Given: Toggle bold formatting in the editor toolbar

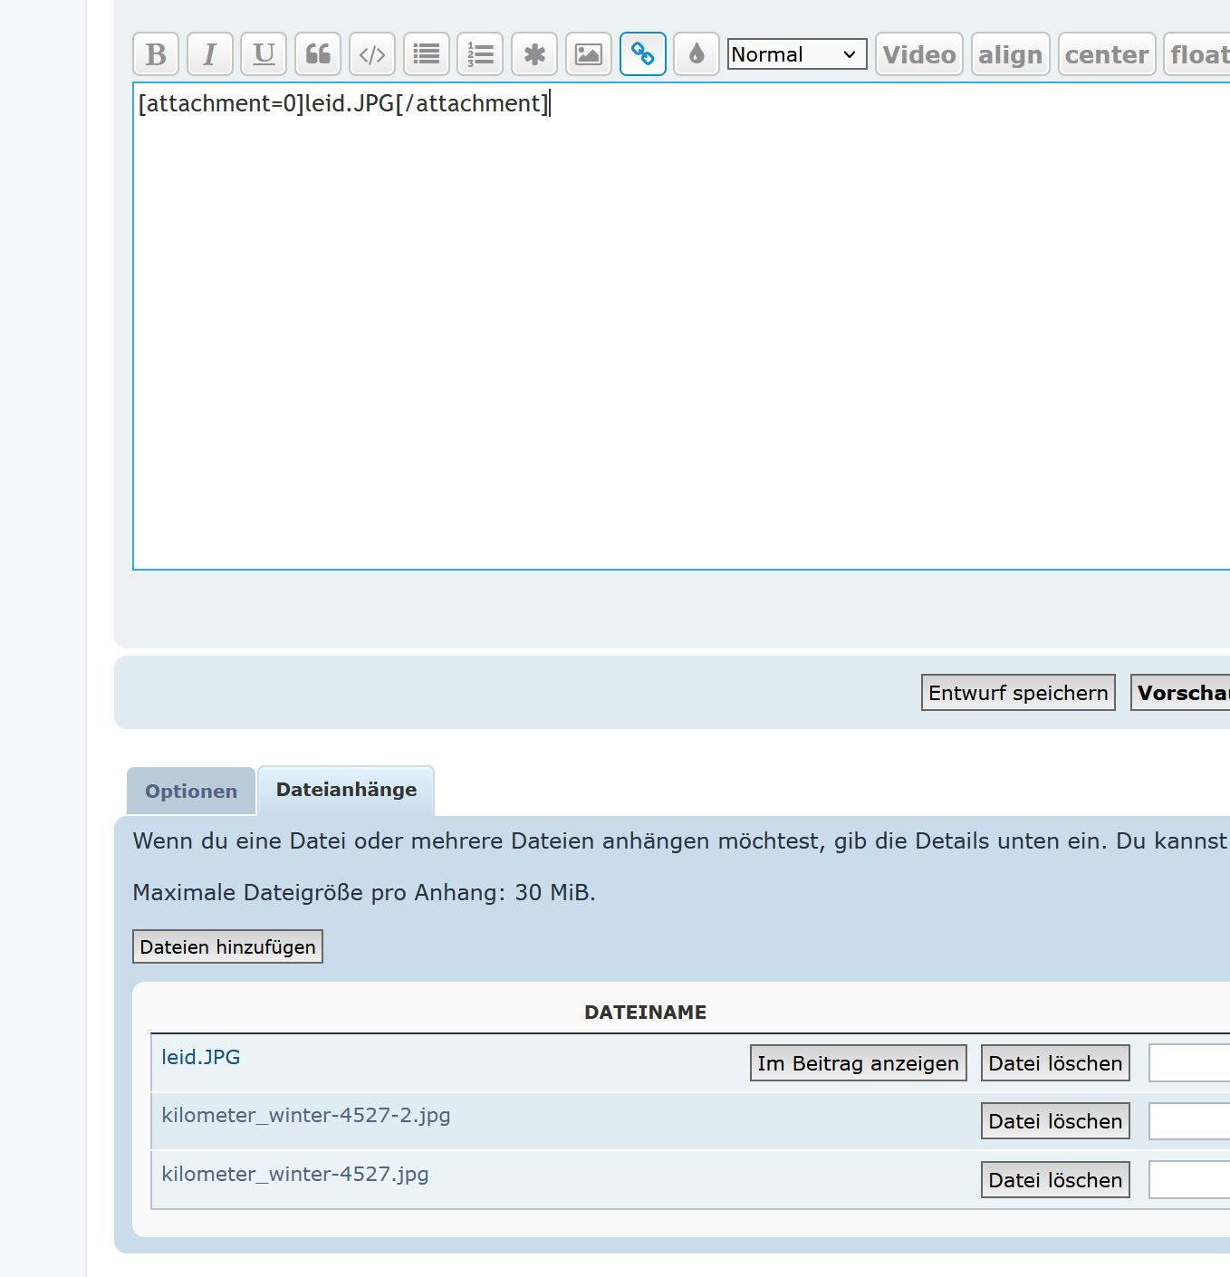Looking at the screenshot, I should (156, 54).
